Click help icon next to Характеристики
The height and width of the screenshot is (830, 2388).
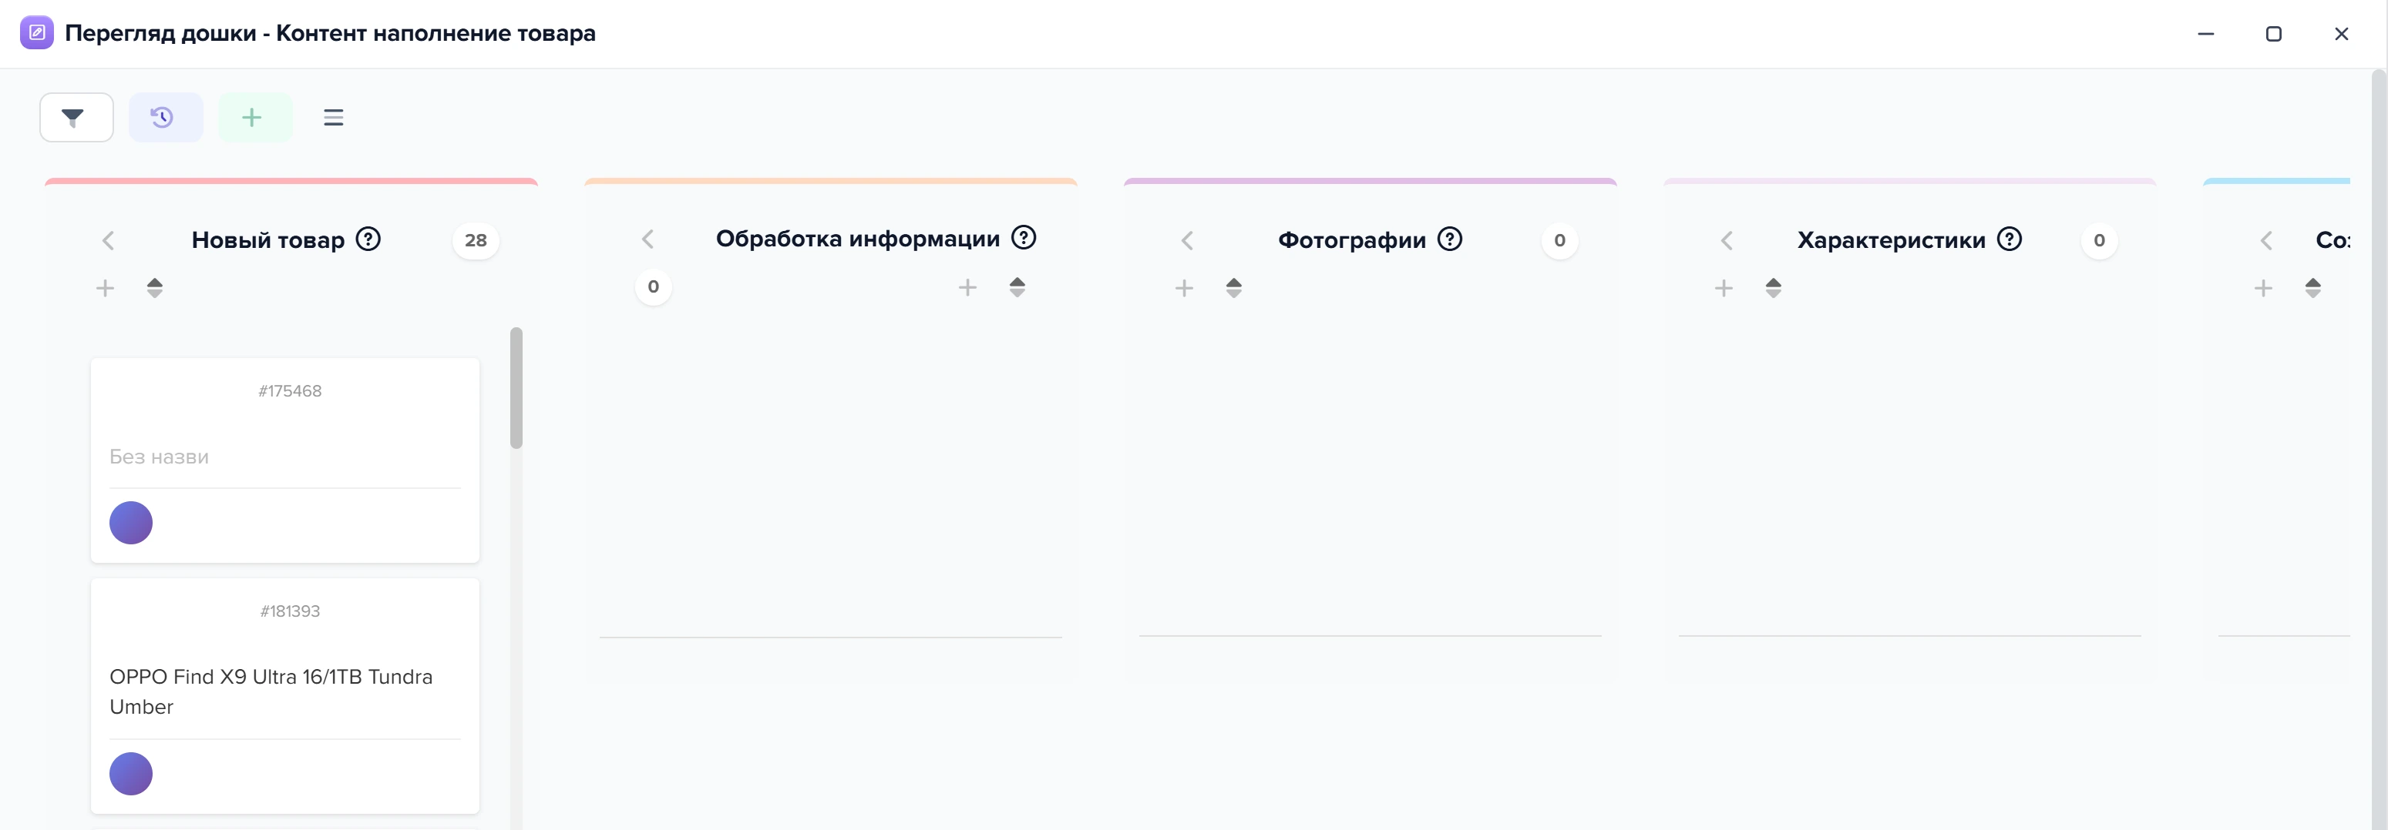(2009, 239)
